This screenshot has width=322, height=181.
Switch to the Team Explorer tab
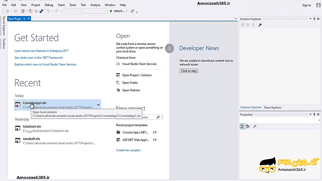tap(273, 108)
